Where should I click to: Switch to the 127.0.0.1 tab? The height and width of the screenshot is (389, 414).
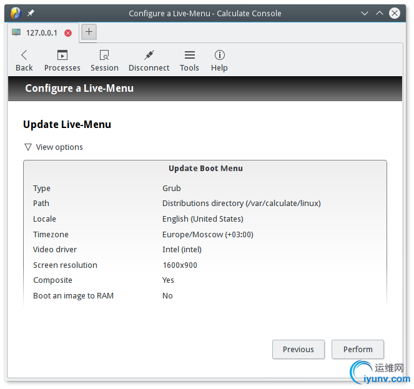pos(42,33)
